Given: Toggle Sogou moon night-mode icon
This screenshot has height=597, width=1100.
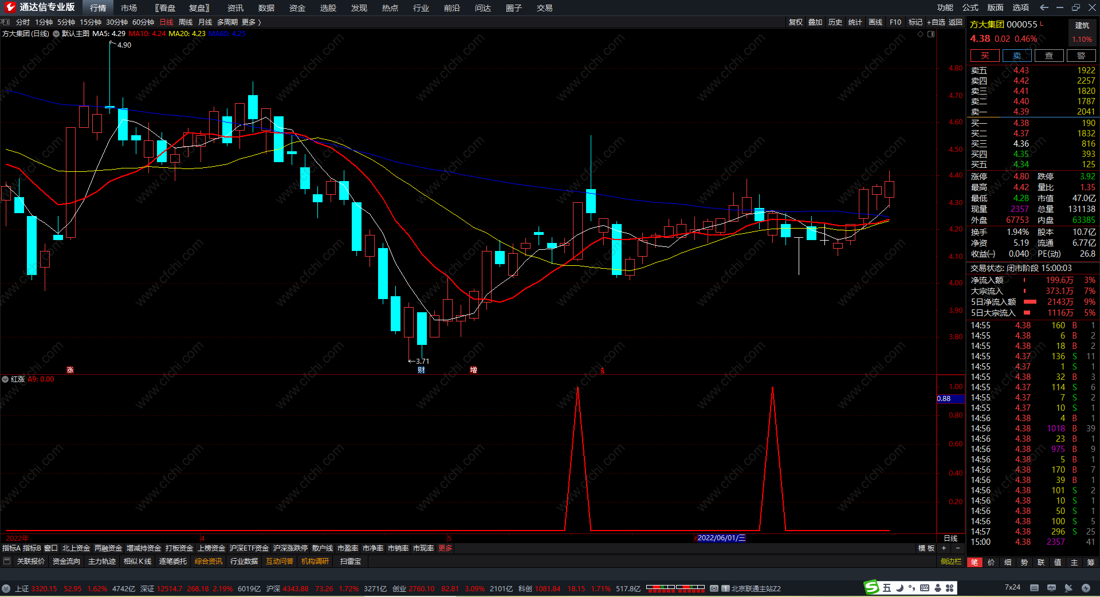Looking at the screenshot, I should point(899,588).
